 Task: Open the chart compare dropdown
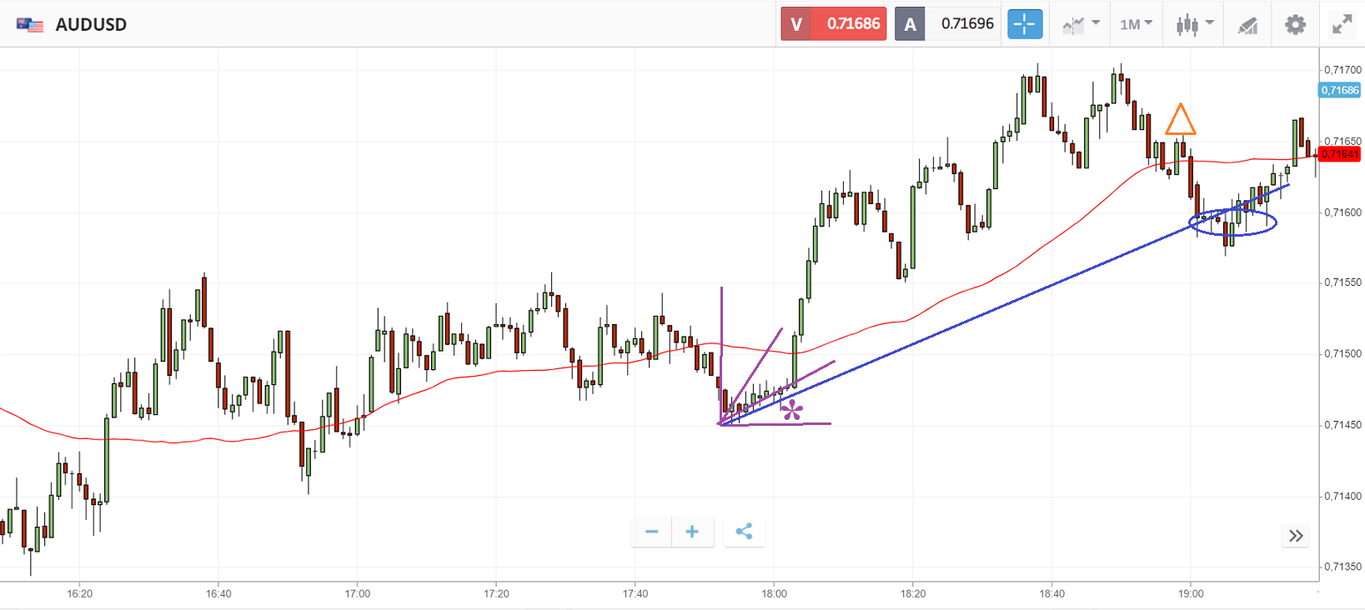[x=1081, y=24]
